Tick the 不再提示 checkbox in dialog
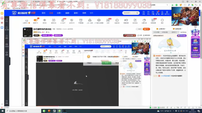Image resolution: width=202 pixels, height=113 pixels. click(85, 63)
